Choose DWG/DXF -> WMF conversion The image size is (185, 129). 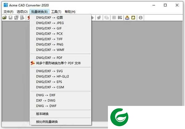pyautogui.click(x=61, y=50)
